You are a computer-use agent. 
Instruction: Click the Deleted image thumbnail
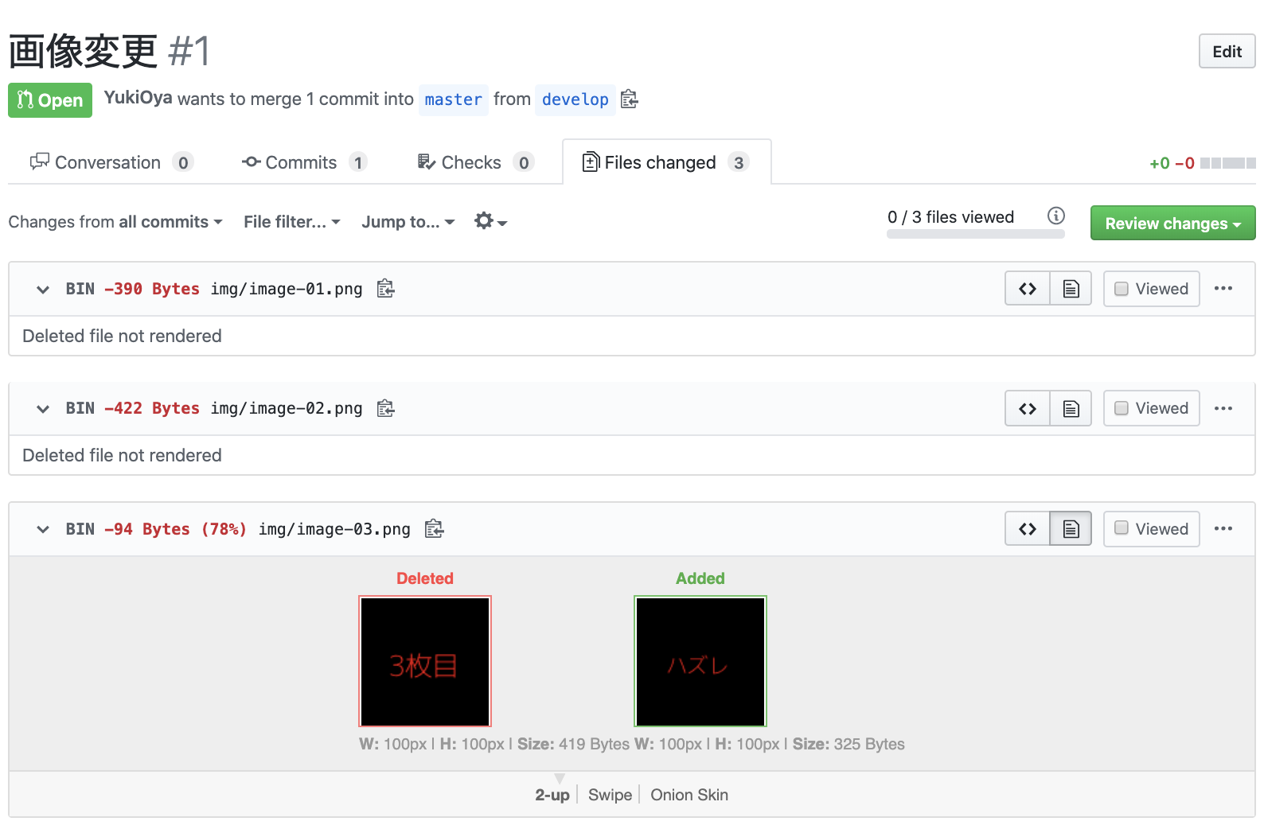tap(425, 661)
